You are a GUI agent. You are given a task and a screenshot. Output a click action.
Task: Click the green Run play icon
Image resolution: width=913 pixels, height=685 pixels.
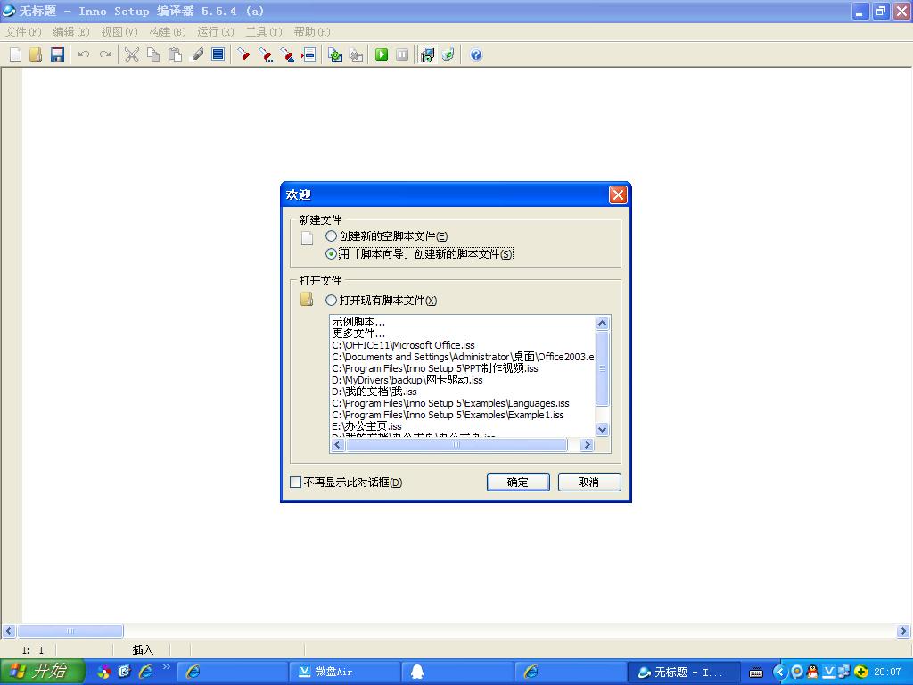coord(382,54)
